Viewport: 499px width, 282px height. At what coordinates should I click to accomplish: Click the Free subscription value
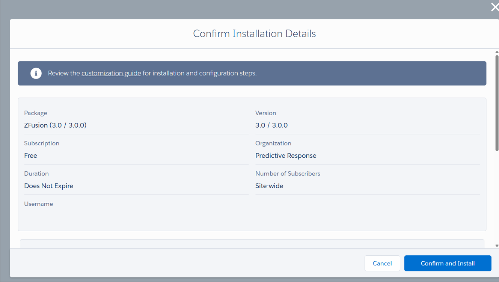tap(30, 156)
